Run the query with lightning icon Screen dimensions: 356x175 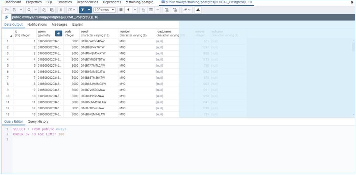128,10
